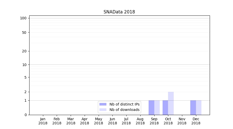Click the 'Jan 2018' x-axis label

[x=43, y=121]
